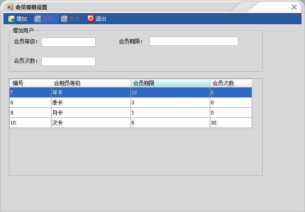Viewport: 305px width, 212px height.
Task: Click the 修改 (Modify) toolbar icon
Action: [x=64, y=19]
